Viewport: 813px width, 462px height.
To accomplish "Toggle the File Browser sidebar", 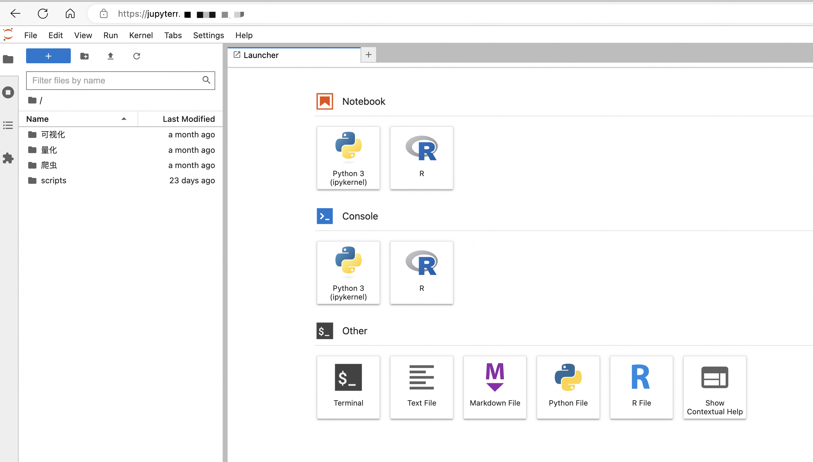I will 8,59.
